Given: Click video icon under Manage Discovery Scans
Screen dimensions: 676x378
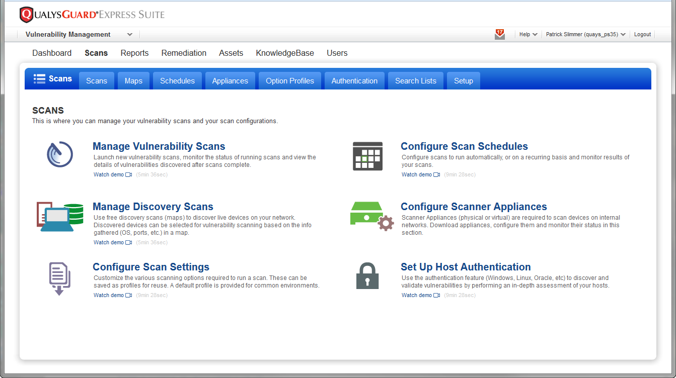Looking at the screenshot, I should pos(128,243).
